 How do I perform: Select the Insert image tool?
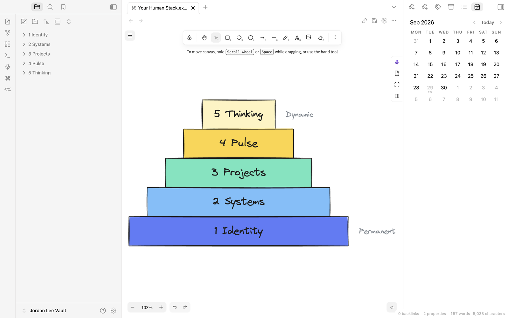pos(309,38)
